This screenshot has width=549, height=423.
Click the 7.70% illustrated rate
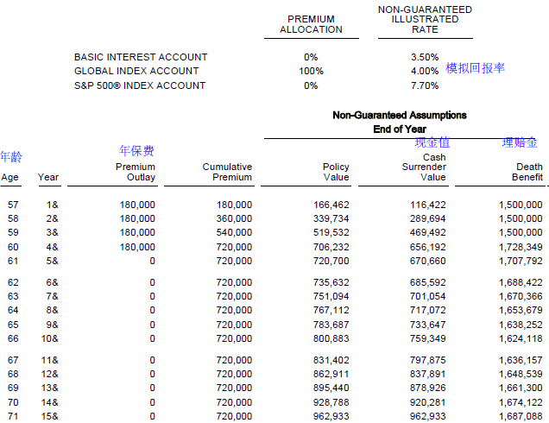(x=425, y=85)
